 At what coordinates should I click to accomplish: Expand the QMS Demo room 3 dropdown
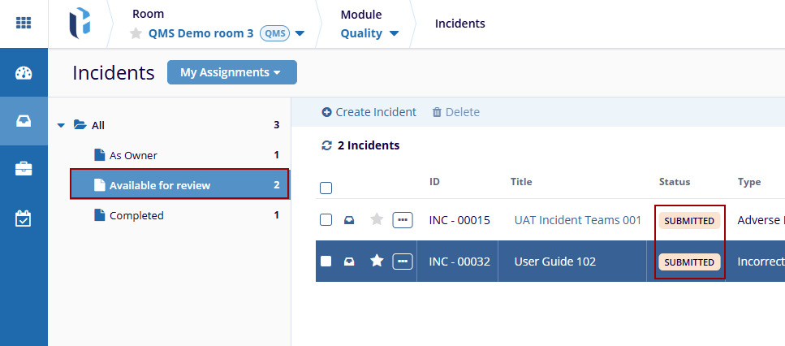pos(300,34)
